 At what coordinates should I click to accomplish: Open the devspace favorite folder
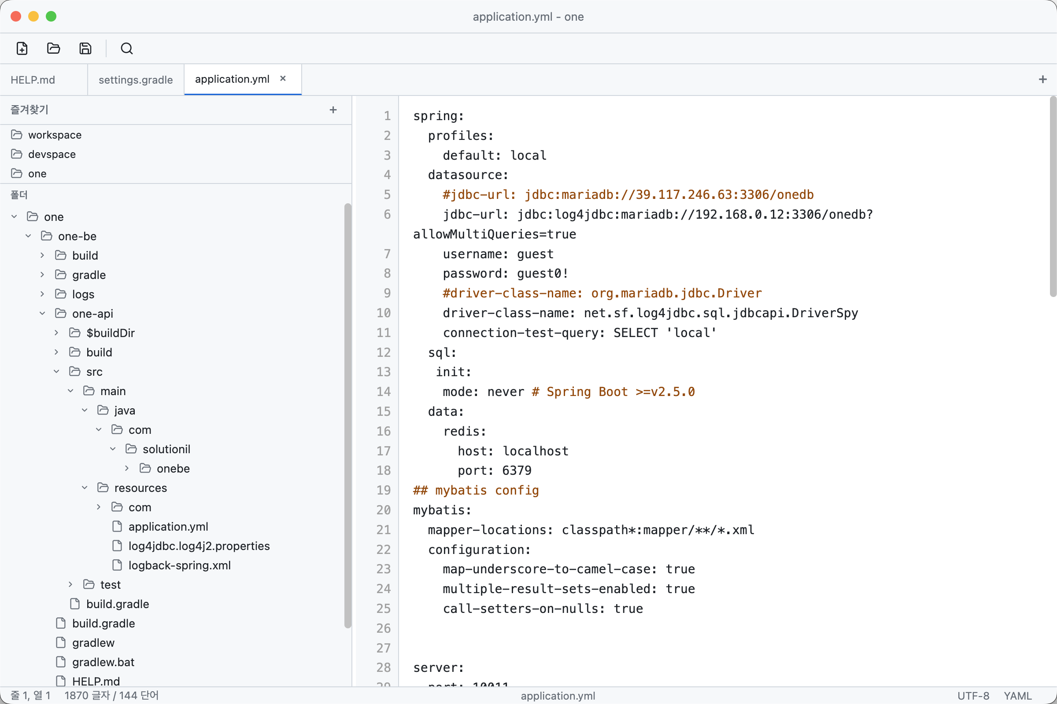coord(52,154)
